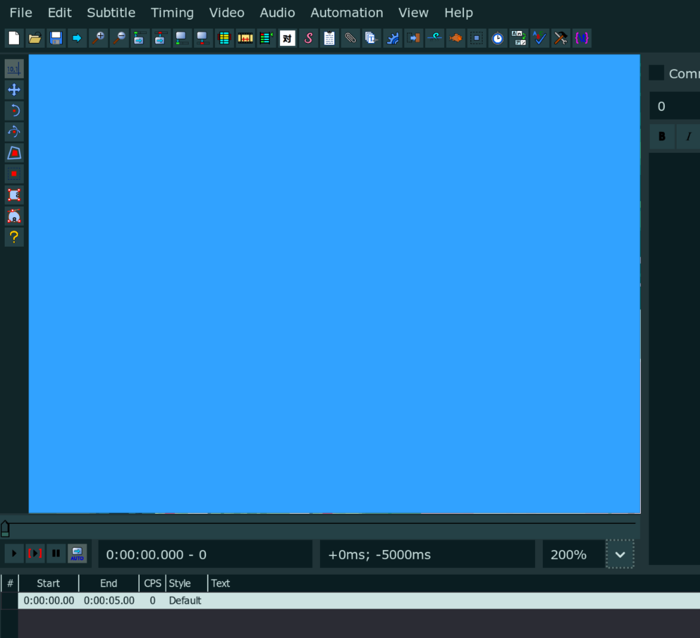Snap subtitle start to video

182,38
